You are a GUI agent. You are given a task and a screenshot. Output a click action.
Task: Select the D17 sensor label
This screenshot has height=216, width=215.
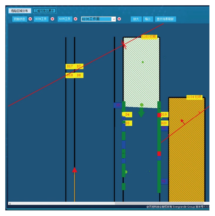pyautogui.click(x=70, y=67)
